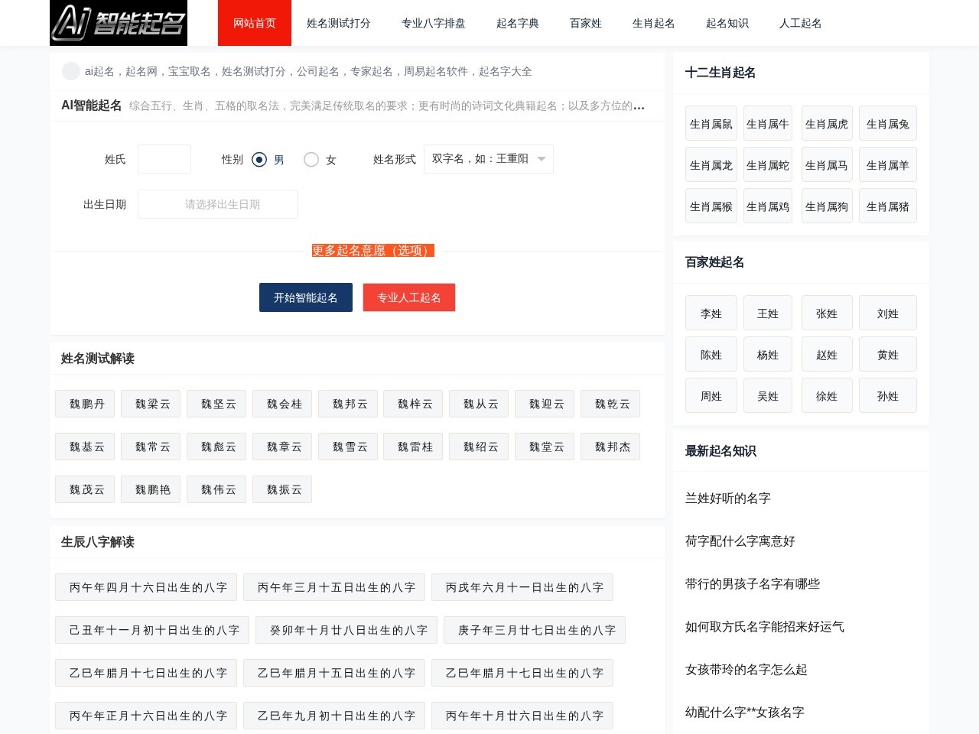
Task: Choose 生肖属鸡 zodiac button
Action: tap(768, 206)
